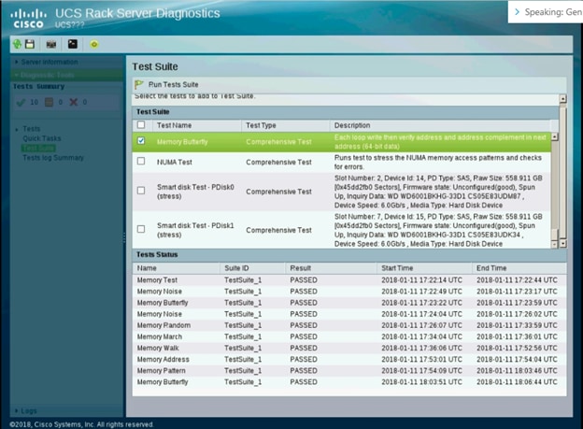Click the sidebar splitter handle
The height and width of the screenshot is (429, 583).
124,237
